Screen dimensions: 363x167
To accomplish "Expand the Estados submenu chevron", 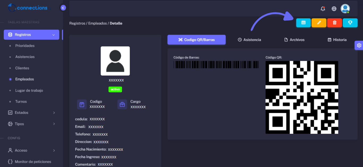I will [54, 113].
